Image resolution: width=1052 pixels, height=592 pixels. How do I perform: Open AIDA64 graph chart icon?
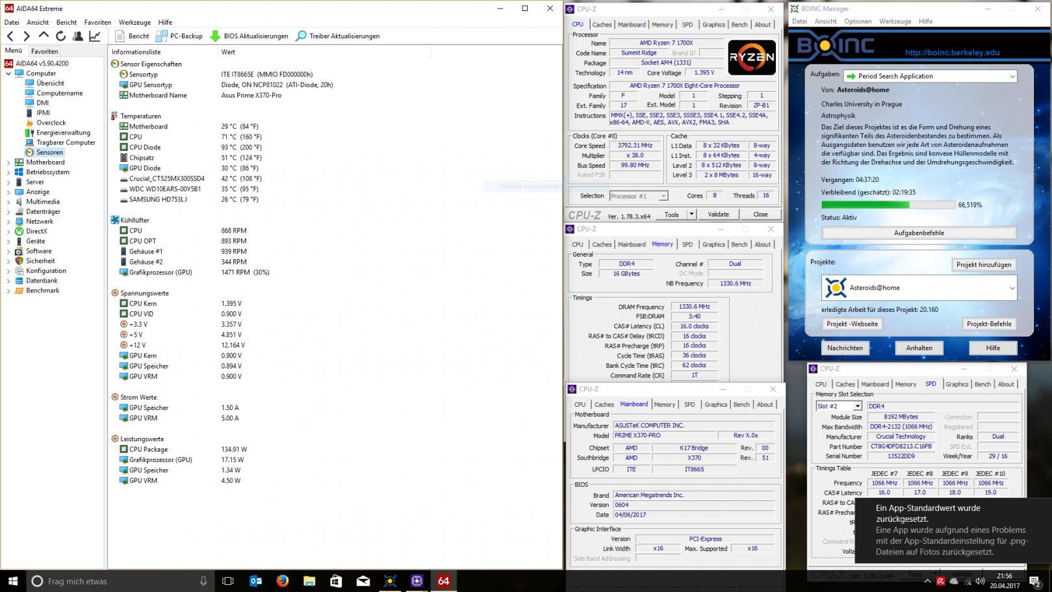pos(95,36)
